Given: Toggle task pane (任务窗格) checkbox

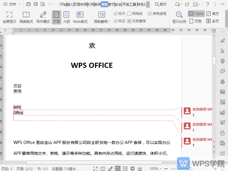Looking at the screenshot, I should [x=129, y=21].
